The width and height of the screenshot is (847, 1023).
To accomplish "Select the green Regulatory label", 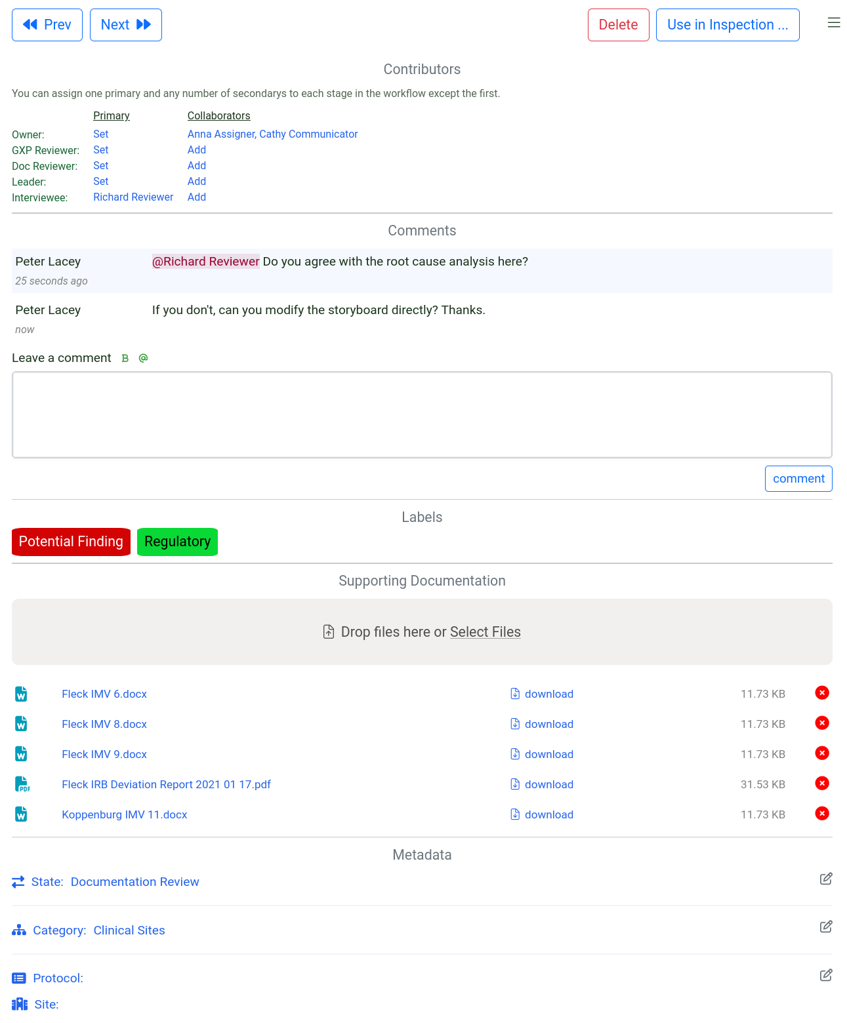I will point(177,542).
